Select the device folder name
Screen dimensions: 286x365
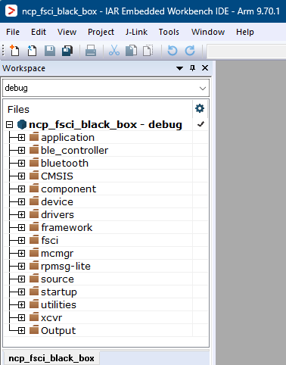[x=57, y=202]
